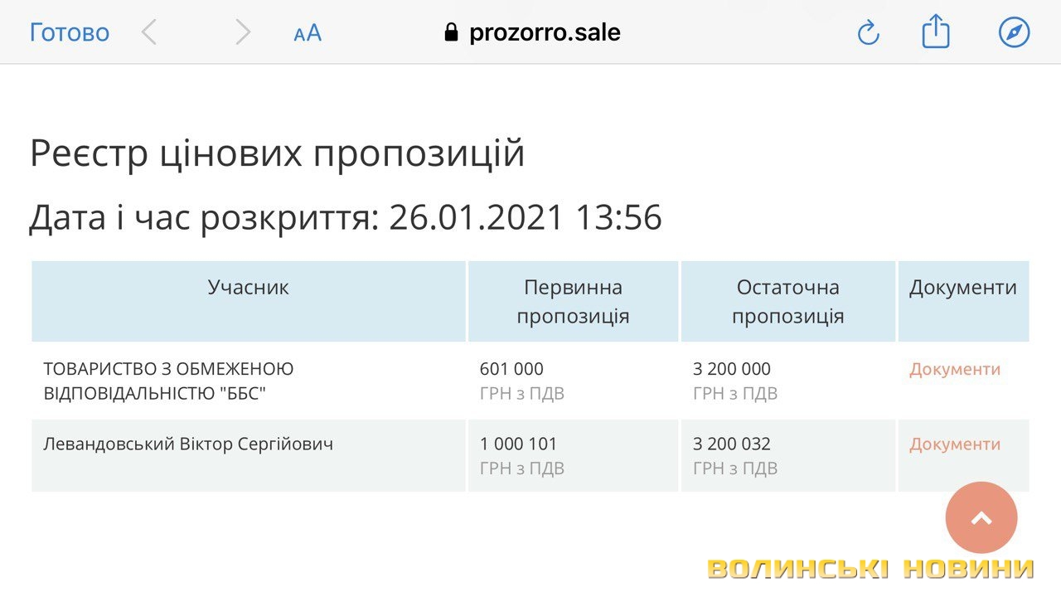Open the share sheet
The image size is (1061, 597).
pos(936,32)
